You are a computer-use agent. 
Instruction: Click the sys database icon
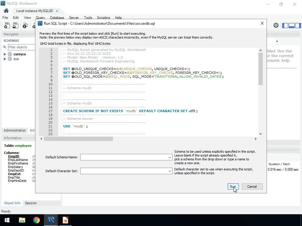coord(10,59)
